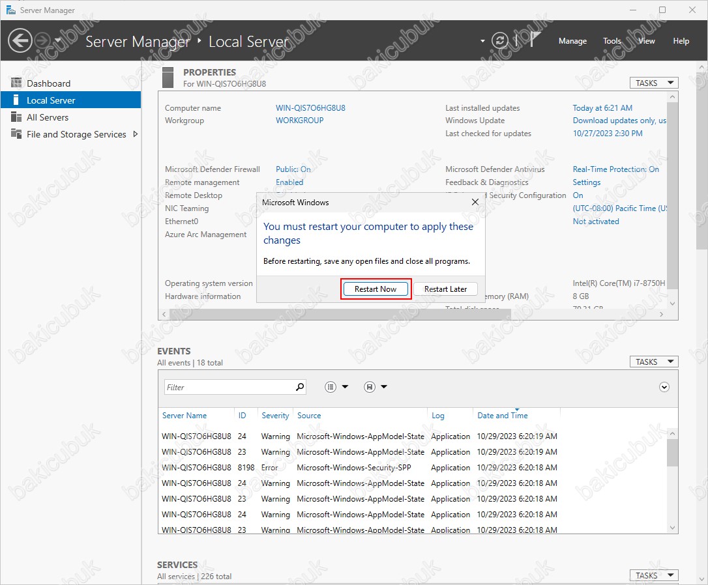708x585 pixels.
Task: Sort by Server Name column
Action: tap(184, 416)
